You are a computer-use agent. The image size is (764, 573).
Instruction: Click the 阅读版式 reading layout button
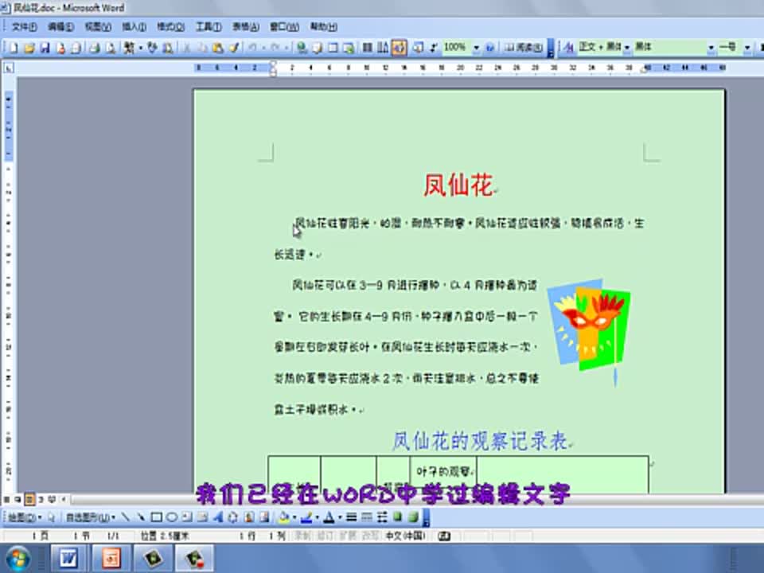tap(523, 48)
